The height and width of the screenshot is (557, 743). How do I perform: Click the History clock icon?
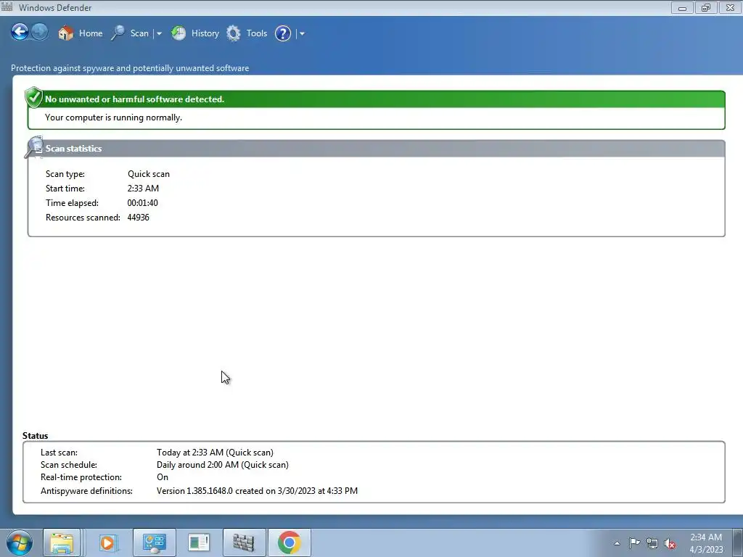coord(178,33)
